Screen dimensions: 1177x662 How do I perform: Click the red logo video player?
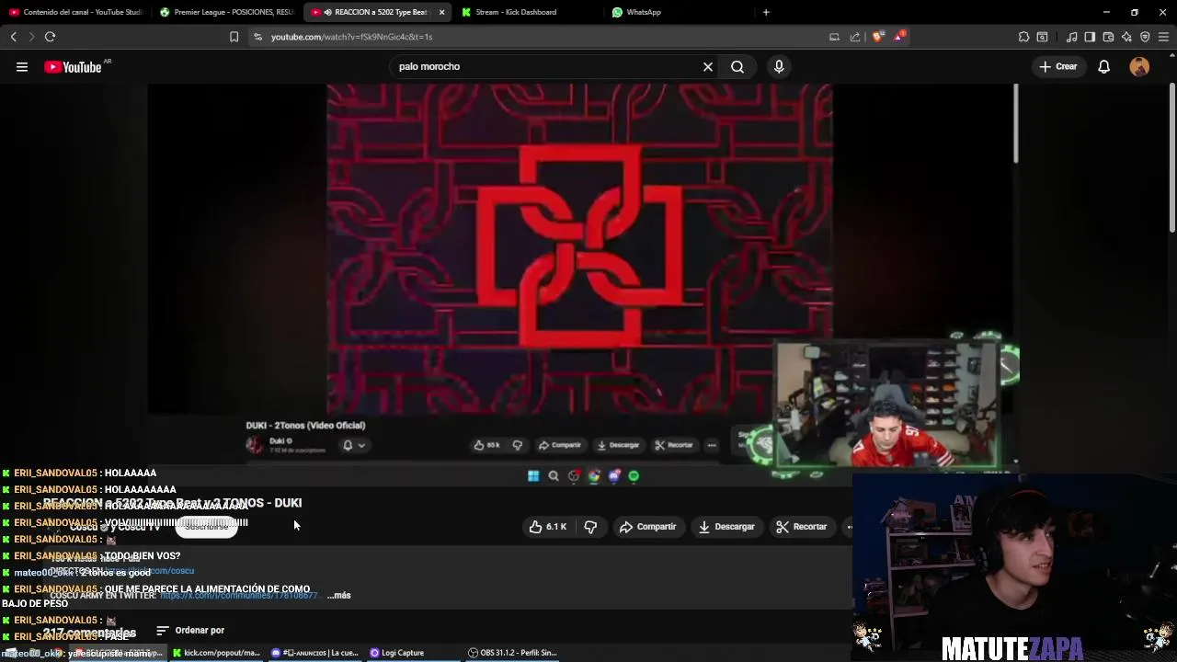(579, 248)
